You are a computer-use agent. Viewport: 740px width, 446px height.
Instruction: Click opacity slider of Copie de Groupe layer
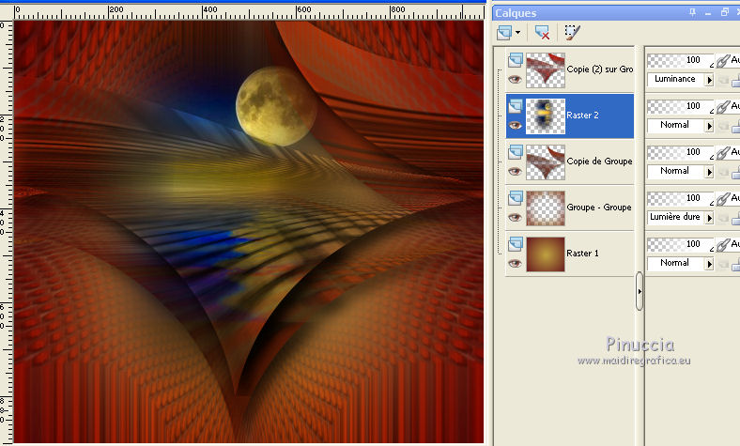(x=680, y=152)
